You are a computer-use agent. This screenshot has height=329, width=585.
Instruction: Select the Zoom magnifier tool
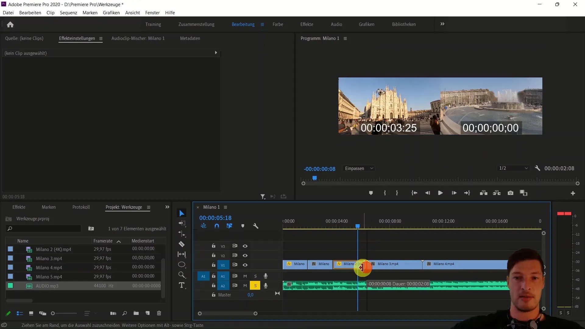tap(182, 275)
